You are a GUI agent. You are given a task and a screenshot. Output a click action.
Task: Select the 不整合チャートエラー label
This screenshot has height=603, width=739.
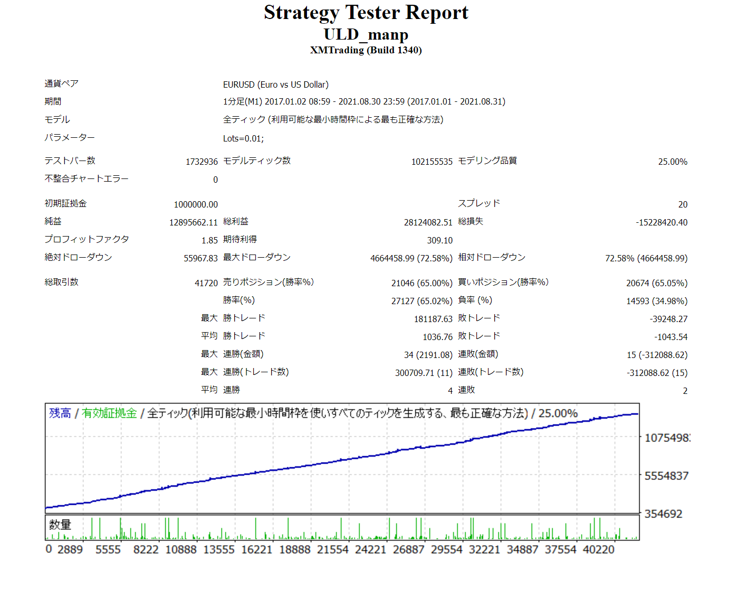[x=87, y=178]
